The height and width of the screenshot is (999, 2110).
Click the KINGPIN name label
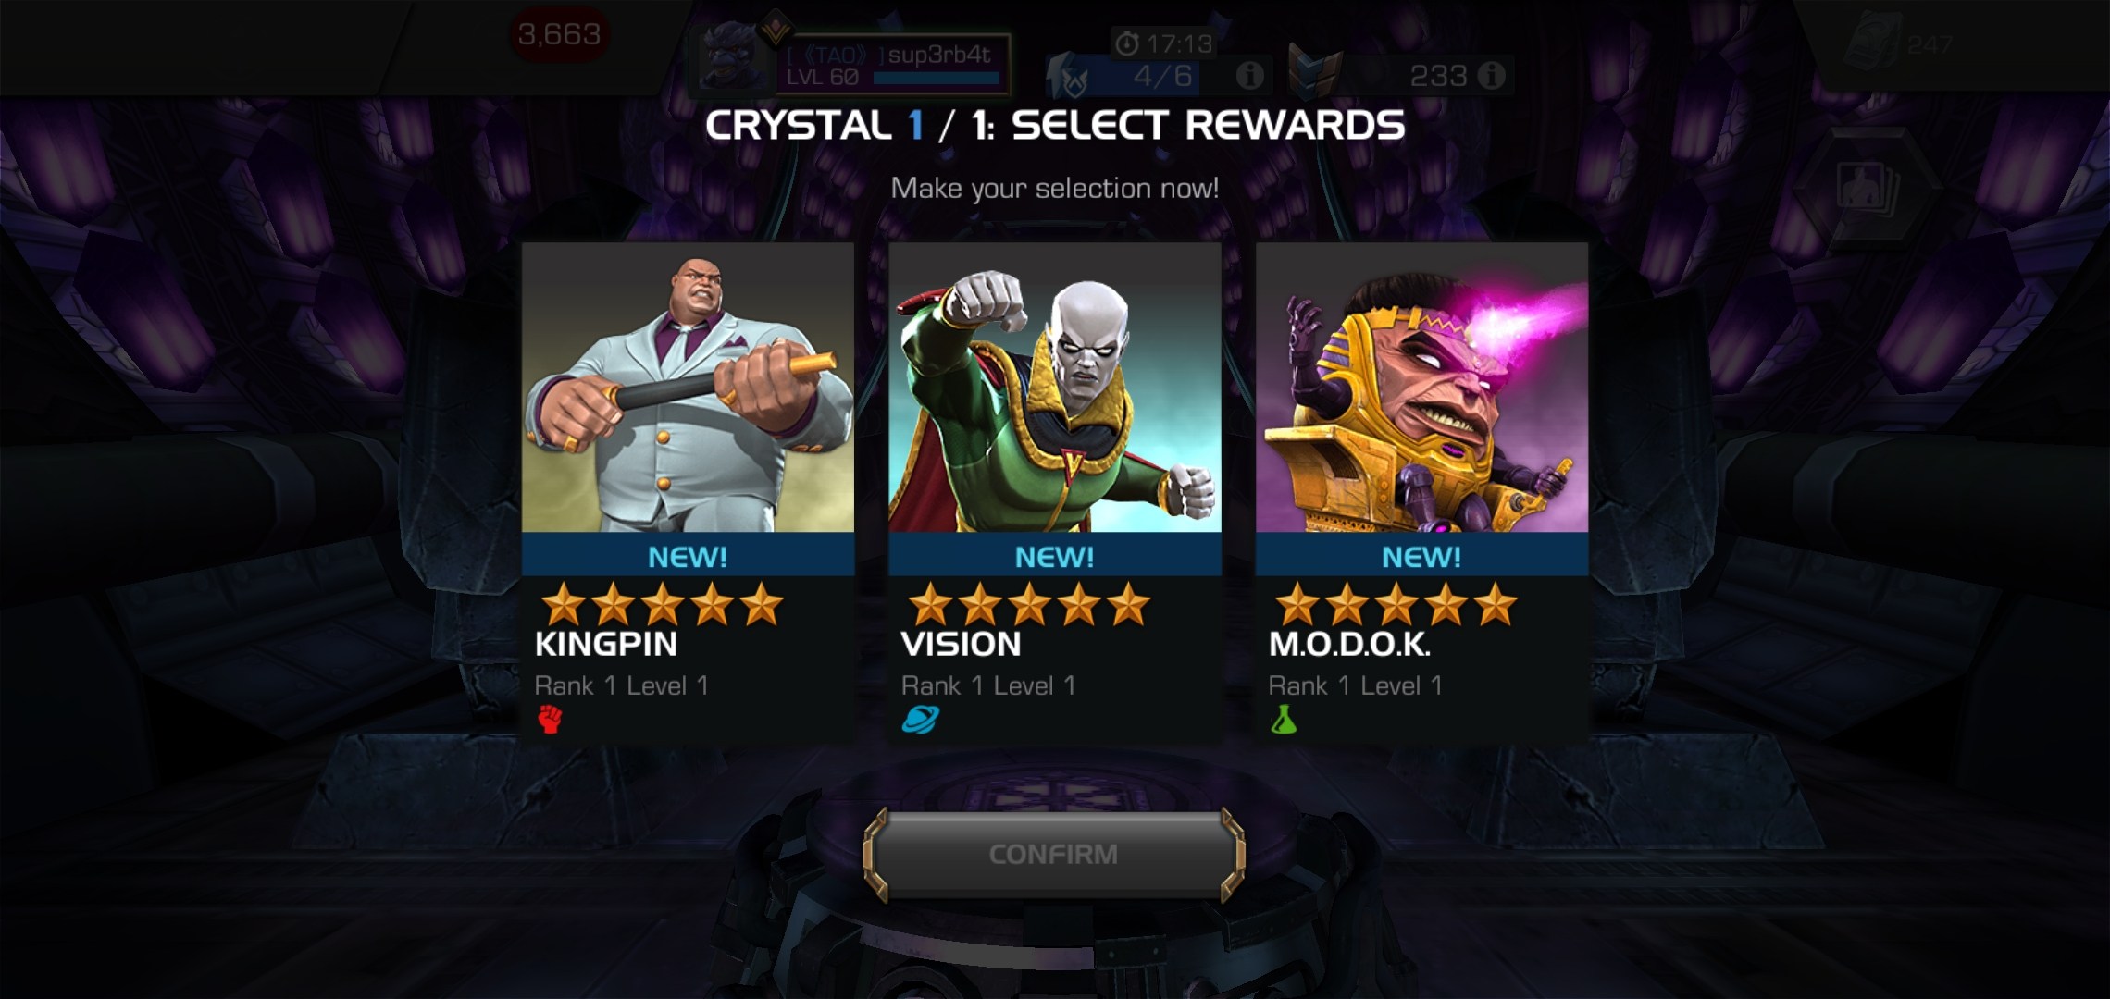606,644
